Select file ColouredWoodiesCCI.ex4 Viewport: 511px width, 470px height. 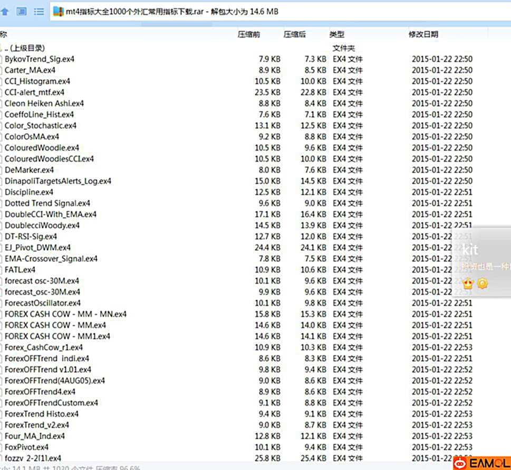pos(49,159)
